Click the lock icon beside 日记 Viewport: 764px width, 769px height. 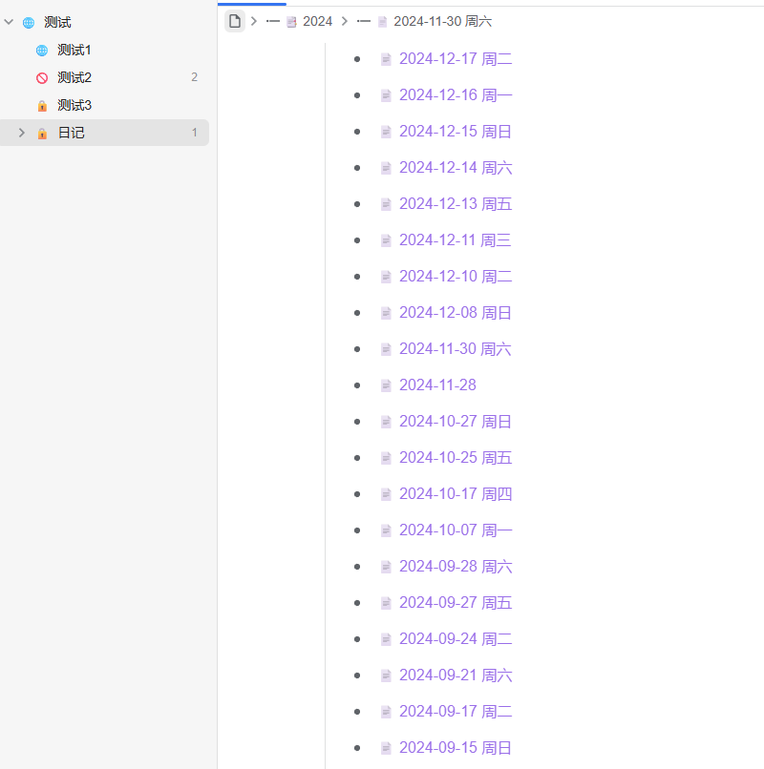tap(42, 133)
